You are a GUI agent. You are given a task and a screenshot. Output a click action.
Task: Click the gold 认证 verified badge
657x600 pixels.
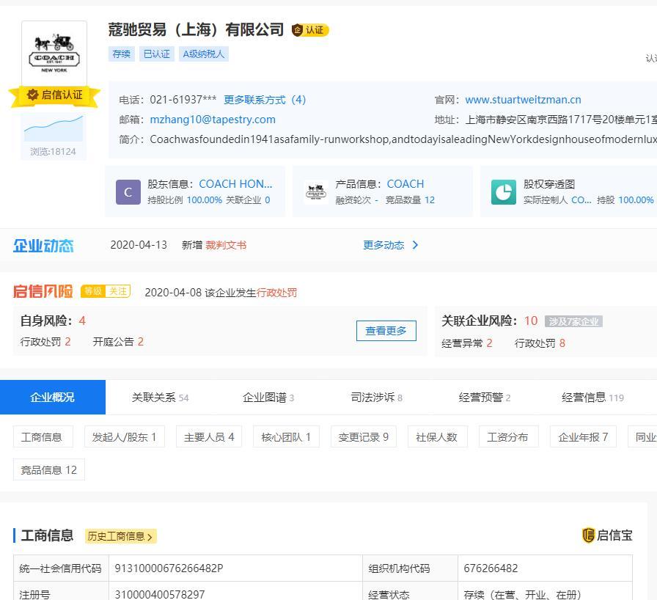(310, 30)
